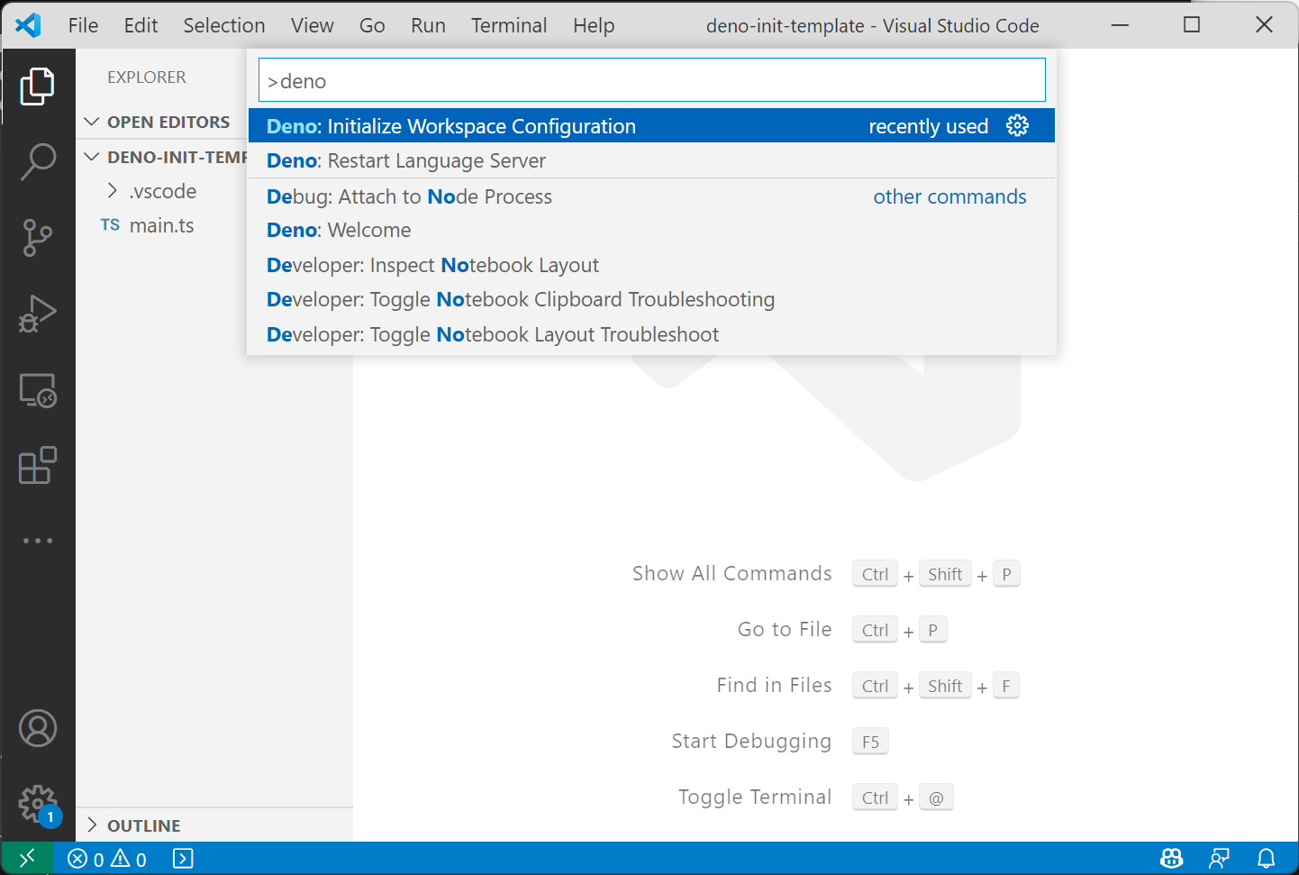
Task: Open the Extensions view
Action: click(x=38, y=465)
